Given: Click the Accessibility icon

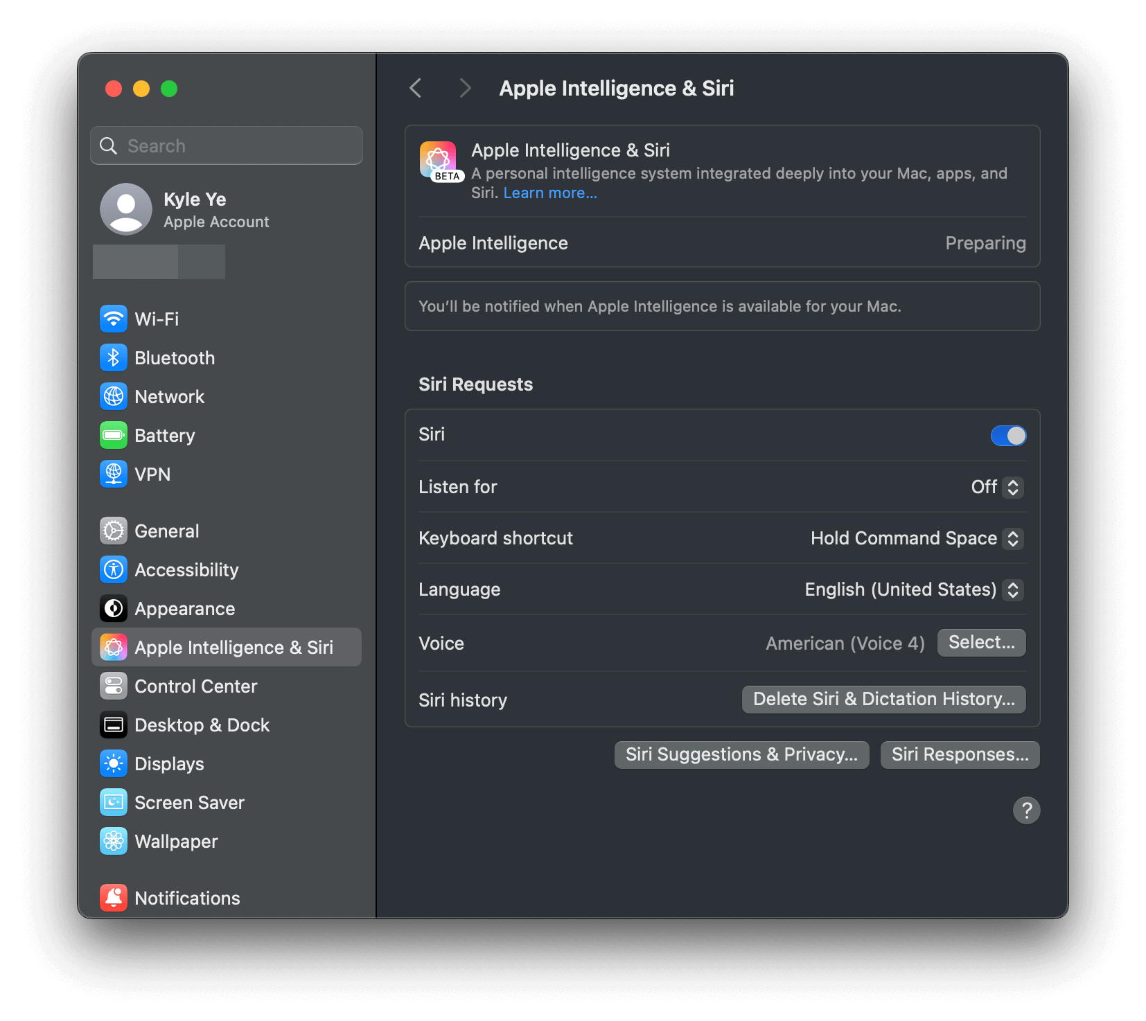Looking at the screenshot, I should [x=114, y=570].
